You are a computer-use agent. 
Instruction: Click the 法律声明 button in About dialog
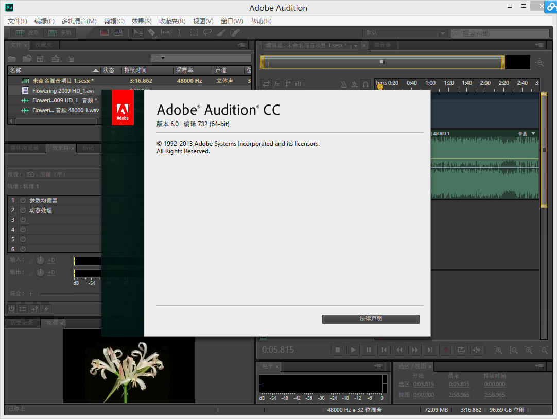tap(371, 319)
